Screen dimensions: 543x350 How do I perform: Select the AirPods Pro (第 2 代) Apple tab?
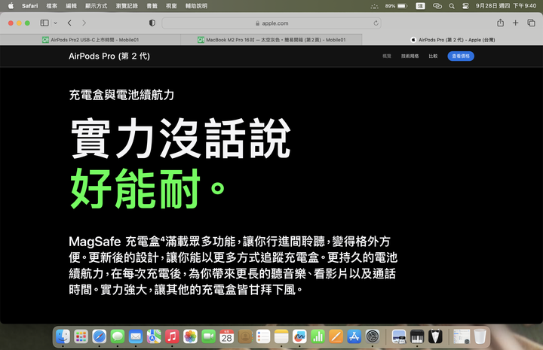coord(452,40)
